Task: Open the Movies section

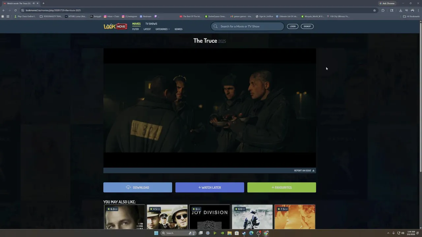Action: [x=136, y=24]
